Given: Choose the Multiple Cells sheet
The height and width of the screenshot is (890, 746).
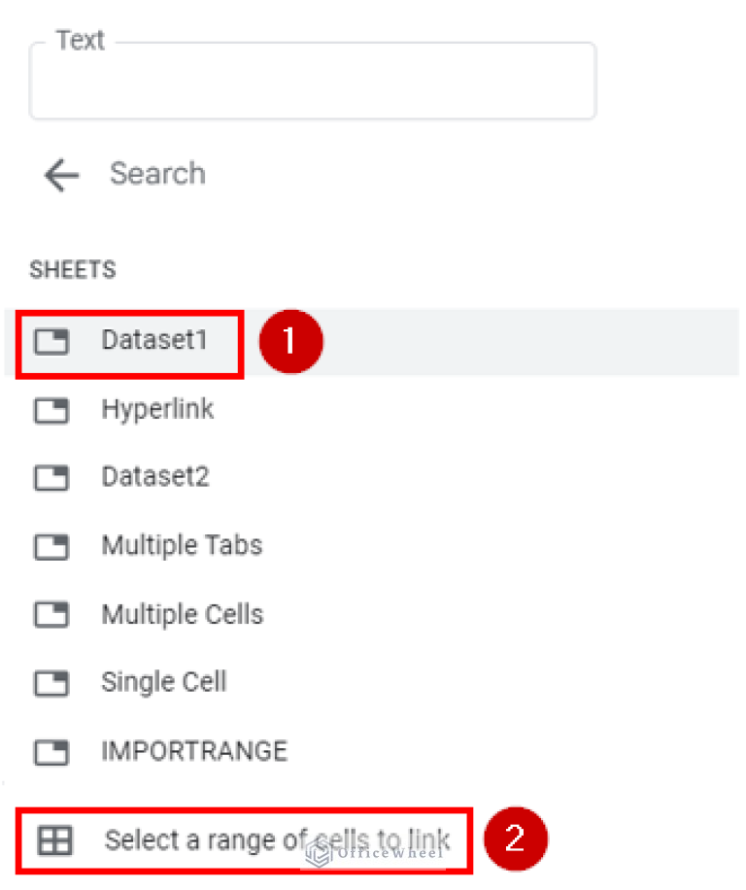Looking at the screenshot, I should [x=182, y=615].
